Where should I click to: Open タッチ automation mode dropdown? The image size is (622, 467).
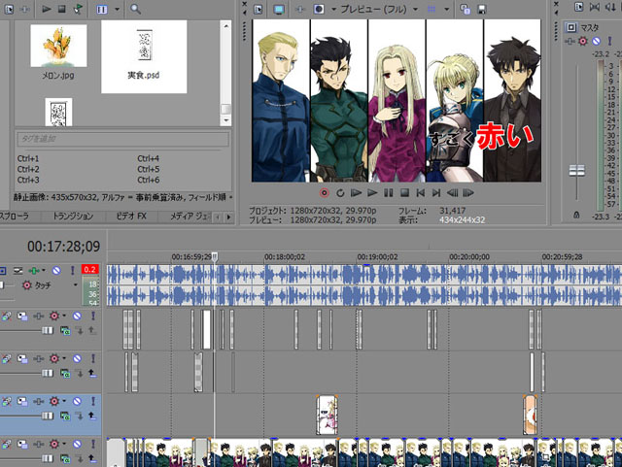pyautogui.click(x=76, y=284)
